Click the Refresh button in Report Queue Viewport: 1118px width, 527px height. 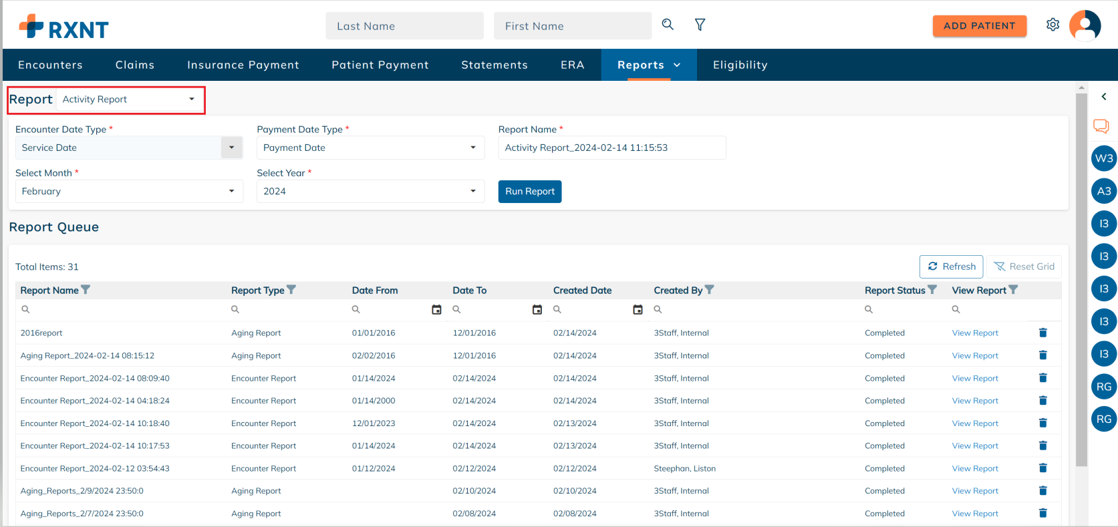point(951,267)
